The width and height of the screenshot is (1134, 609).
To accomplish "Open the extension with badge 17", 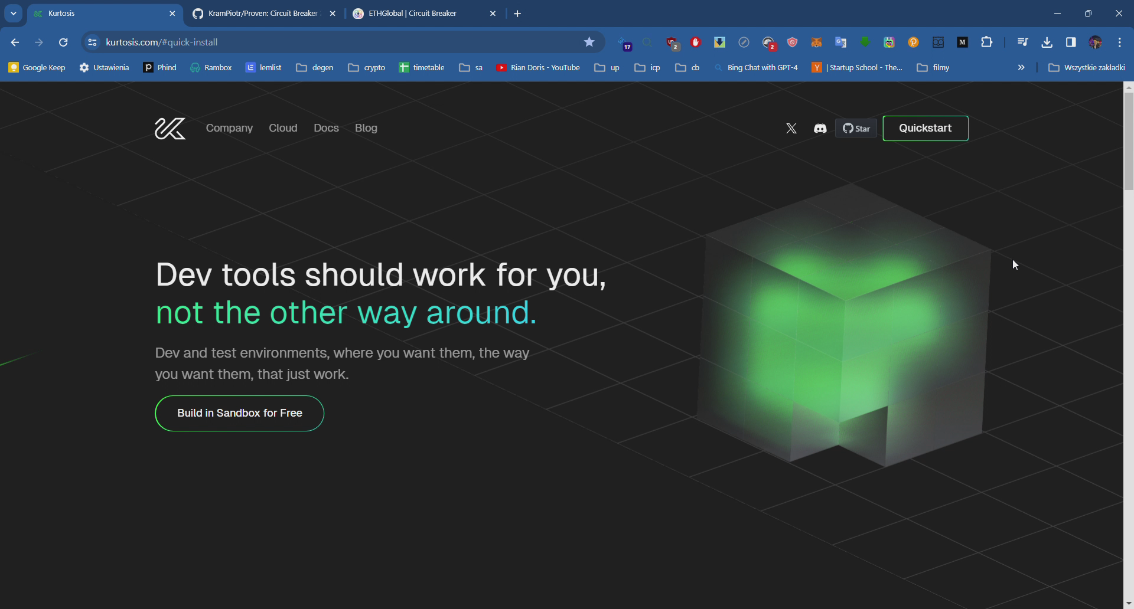I will click(x=624, y=43).
